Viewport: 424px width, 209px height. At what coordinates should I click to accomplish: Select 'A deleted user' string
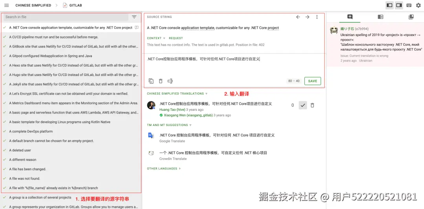tap(71, 150)
